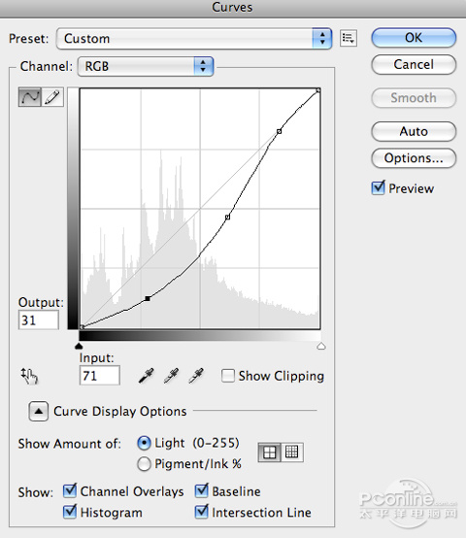Open the Channel dropdown showing RGB

click(146, 66)
